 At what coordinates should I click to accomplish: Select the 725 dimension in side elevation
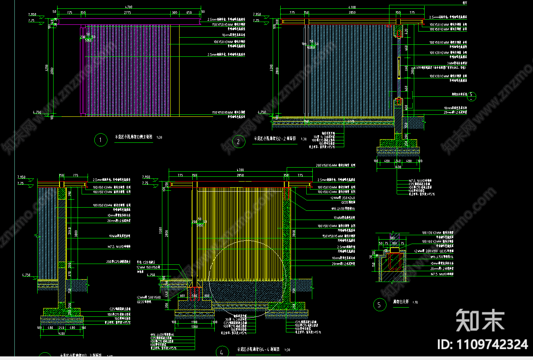70,12
